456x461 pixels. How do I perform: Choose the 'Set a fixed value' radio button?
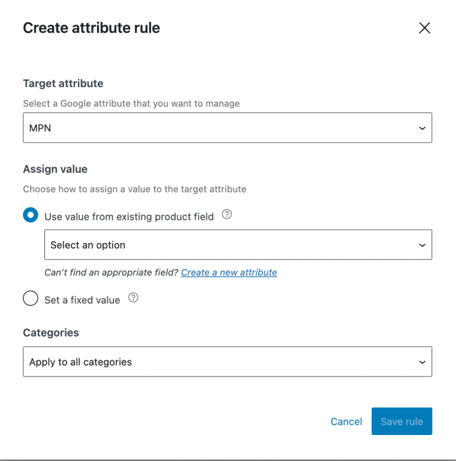tap(30, 299)
